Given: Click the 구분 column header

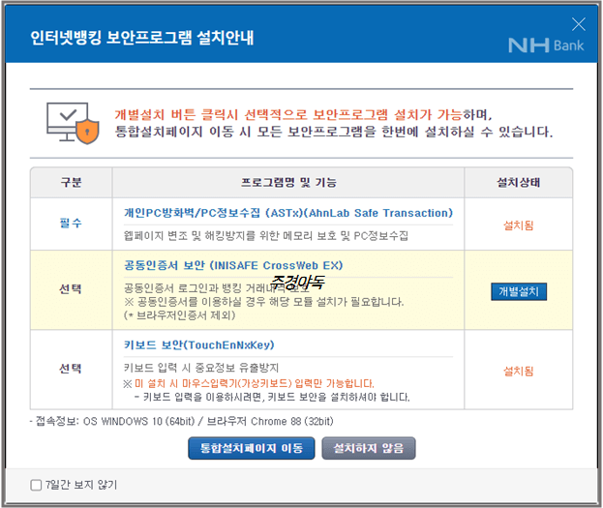Looking at the screenshot, I should point(72,182).
